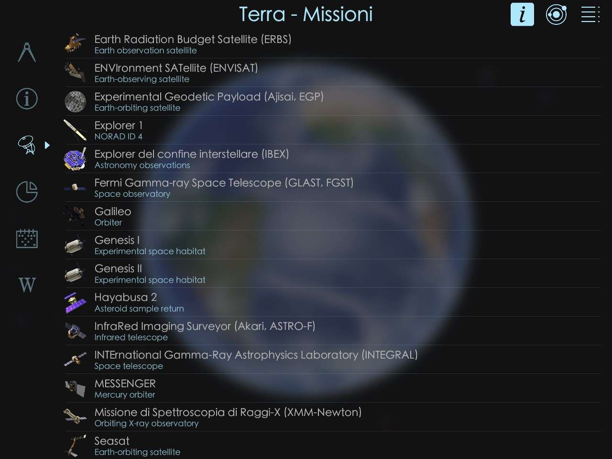Viewport: 612px width, 459px height.
Task: Open the Genesis I mission title
Action: pyautogui.click(x=117, y=240)
